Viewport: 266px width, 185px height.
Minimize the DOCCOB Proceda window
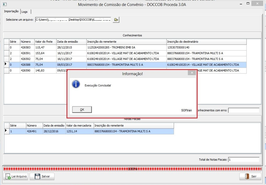pos(241,4)
